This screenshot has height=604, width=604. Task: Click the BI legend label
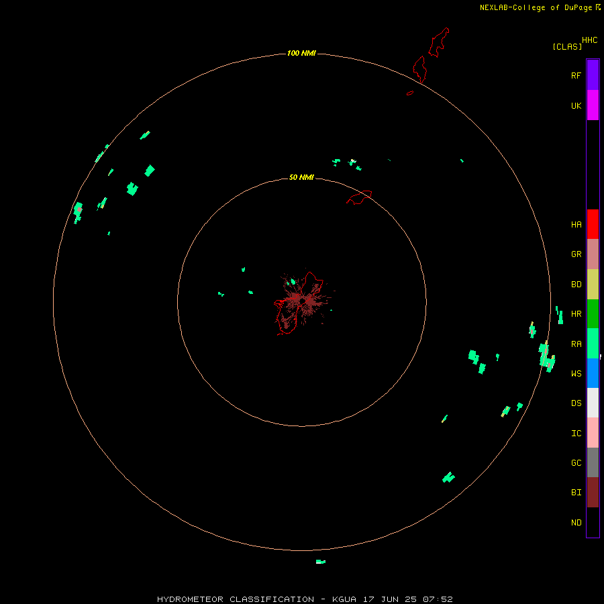point(576,493)
